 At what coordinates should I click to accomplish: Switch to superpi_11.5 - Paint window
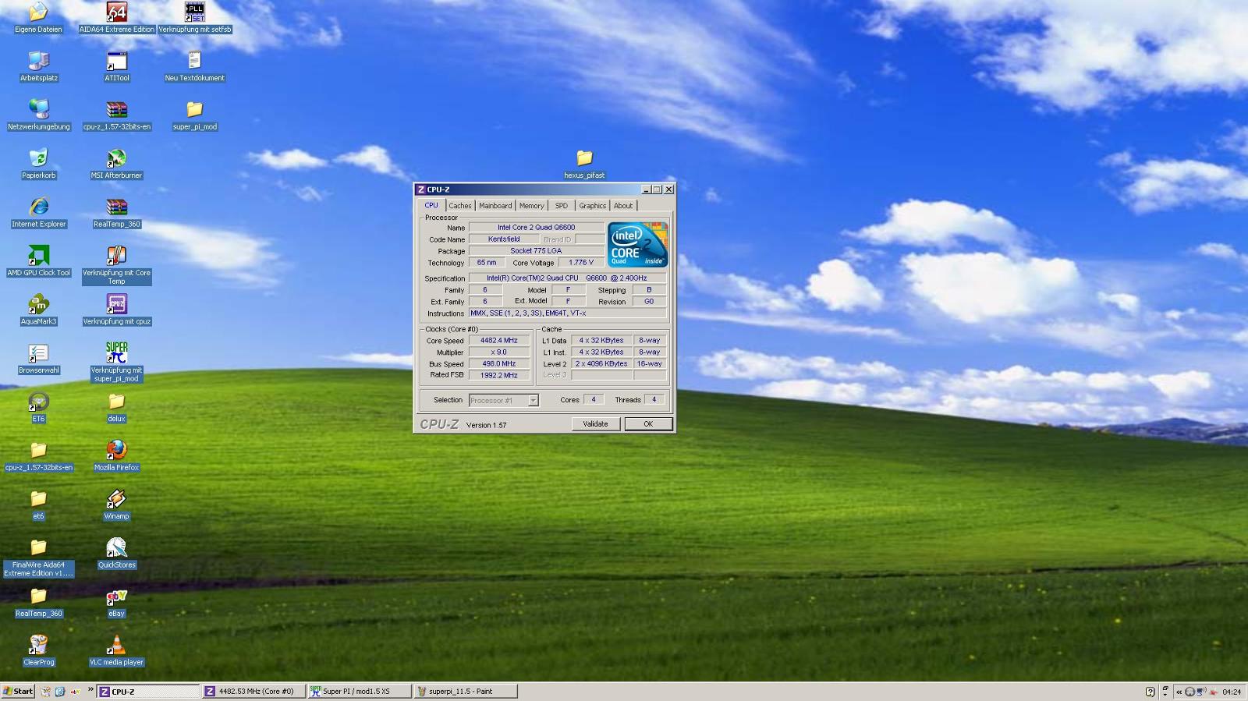coord(464,692)
